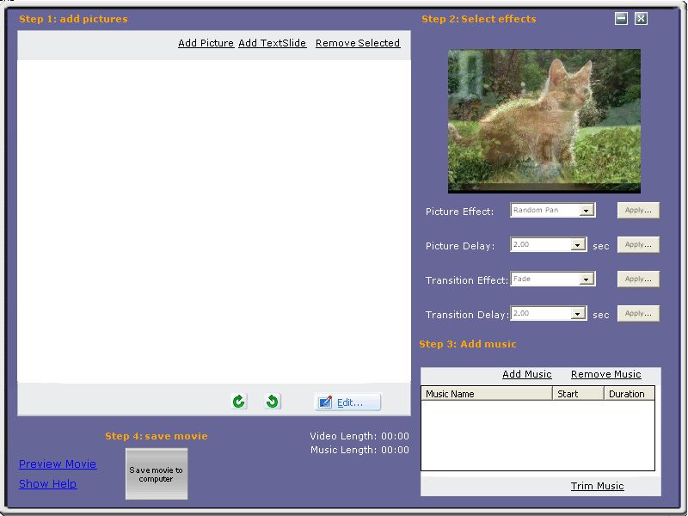Click the Music Length: 00:00 readout
This screenshot has width=688, height=516.
pos(359,450)
